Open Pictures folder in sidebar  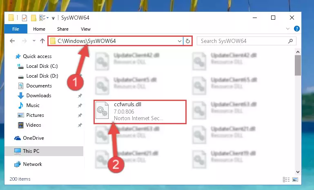coord(35,115)
